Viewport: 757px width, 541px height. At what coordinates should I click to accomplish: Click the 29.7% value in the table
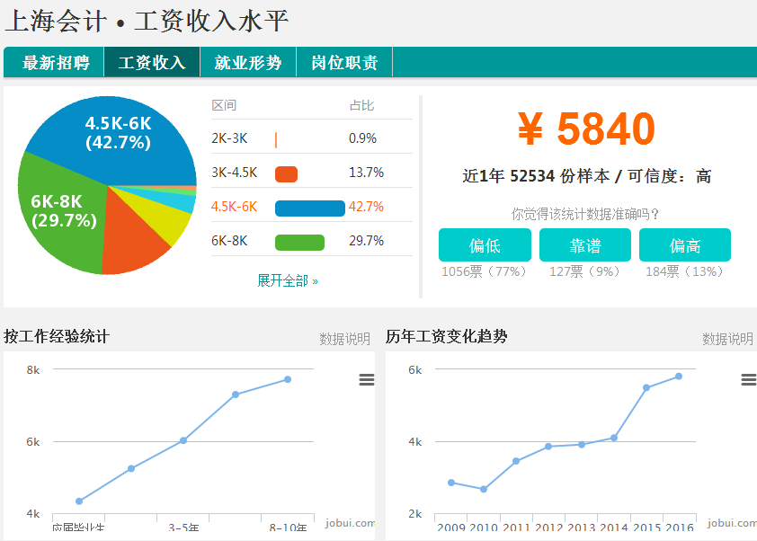367,240
